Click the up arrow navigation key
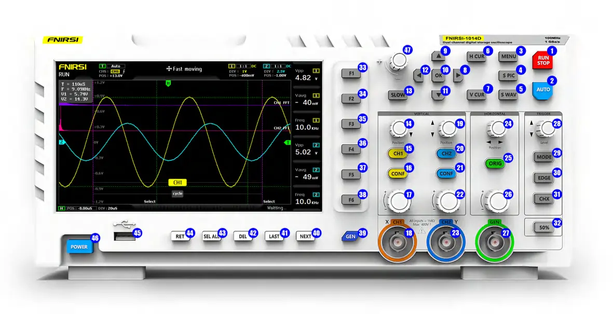The width and height of the screenshot is (613, 314). [x=438, y=56]
